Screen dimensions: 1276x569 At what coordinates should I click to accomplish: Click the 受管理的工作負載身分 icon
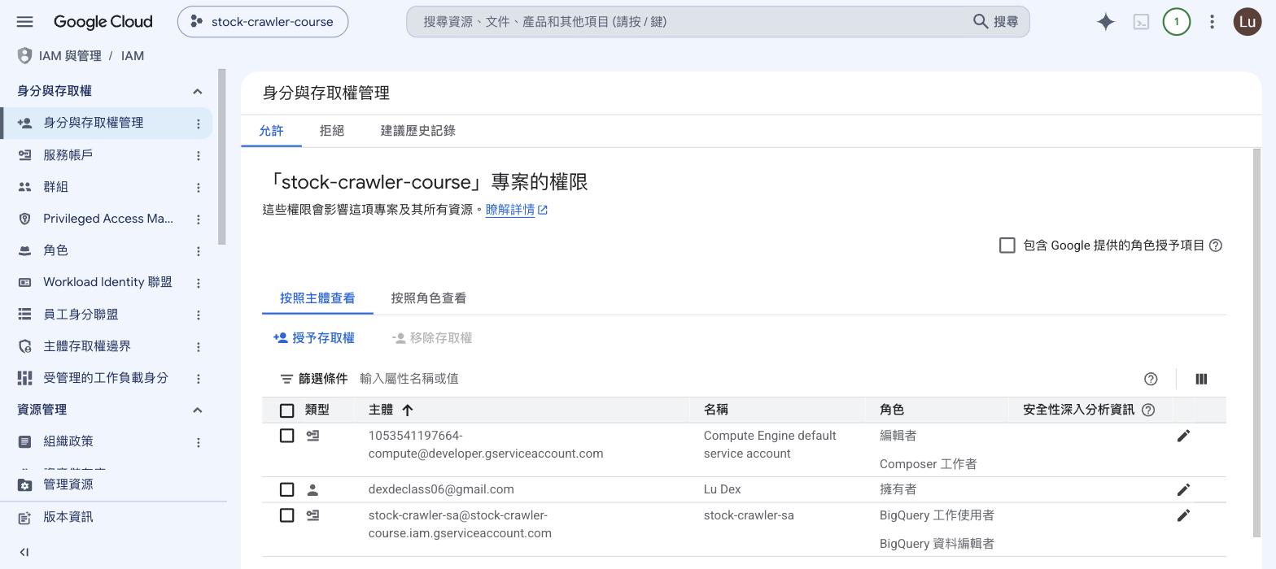click(x=24, y=378)
